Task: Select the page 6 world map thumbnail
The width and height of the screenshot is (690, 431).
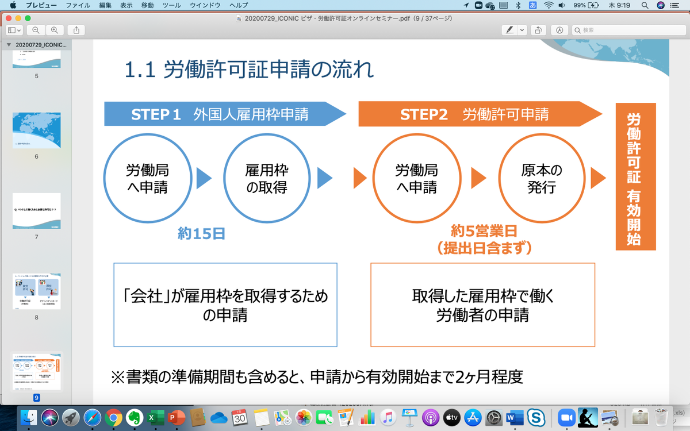Action: point(36,131)
